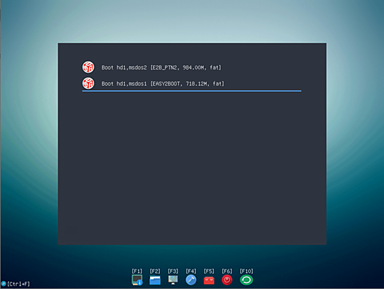The image size is (384, 289).
Task: Open the F4 hammer settings icon
Action: coord(191,280)
